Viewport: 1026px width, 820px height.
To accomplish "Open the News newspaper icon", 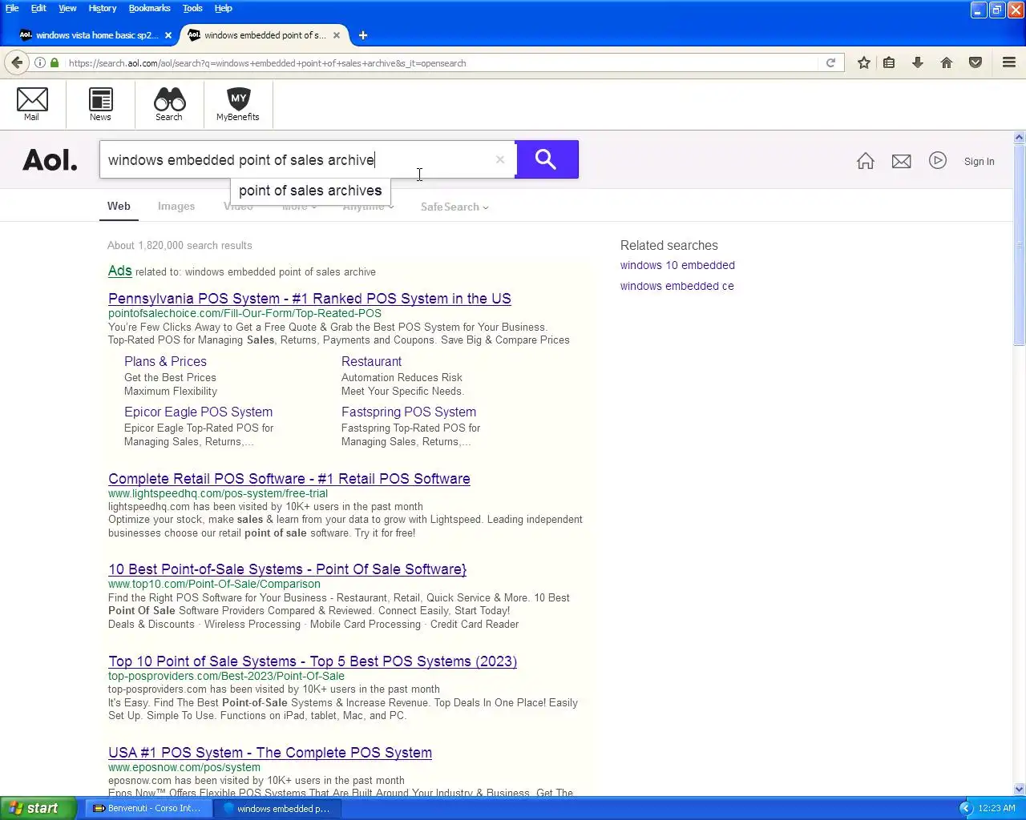I will (100, 104).
